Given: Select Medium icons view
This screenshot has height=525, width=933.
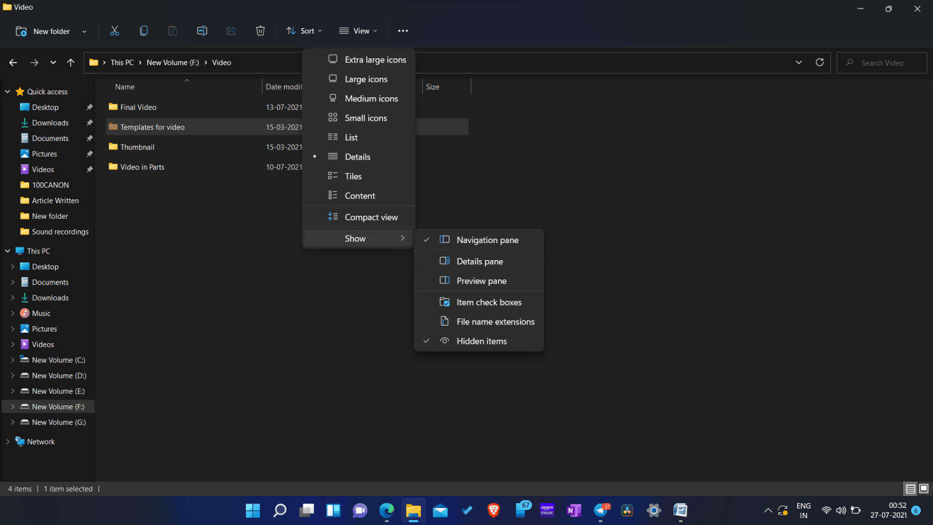Looking at the screenshot, I should point(371,98).
